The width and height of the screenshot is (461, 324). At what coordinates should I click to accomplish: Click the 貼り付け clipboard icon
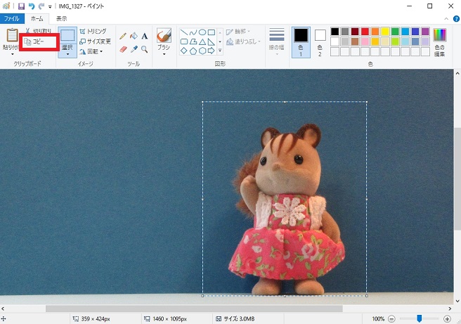click(x=12, y=35)
